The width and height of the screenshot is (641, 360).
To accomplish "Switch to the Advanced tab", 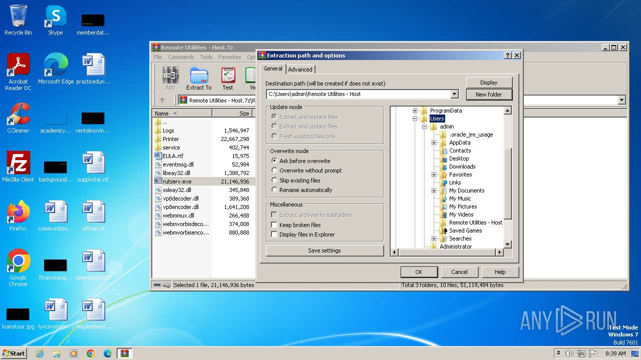I will pyautogui.click(x=300, y=69).
